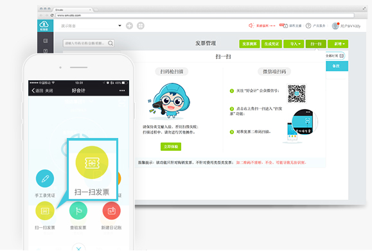This screenshot has width=372, height=251.
Task: Tap the small yellow 扫一扫发票 icon
Action: tap(45, 211)
